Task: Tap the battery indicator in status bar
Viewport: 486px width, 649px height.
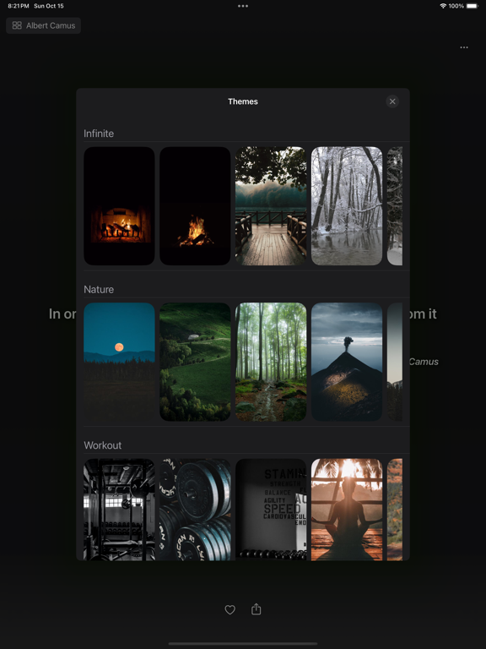Action: [x=472, y=6]
